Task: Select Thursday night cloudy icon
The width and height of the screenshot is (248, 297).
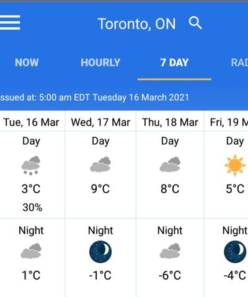Action: pos(170,251)
